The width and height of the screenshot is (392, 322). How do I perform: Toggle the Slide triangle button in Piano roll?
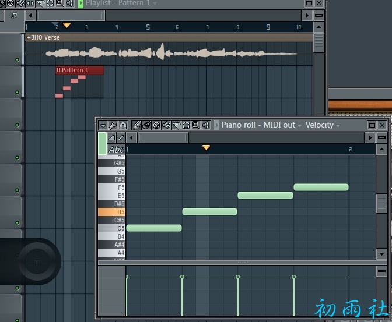[x=112, y=138]
